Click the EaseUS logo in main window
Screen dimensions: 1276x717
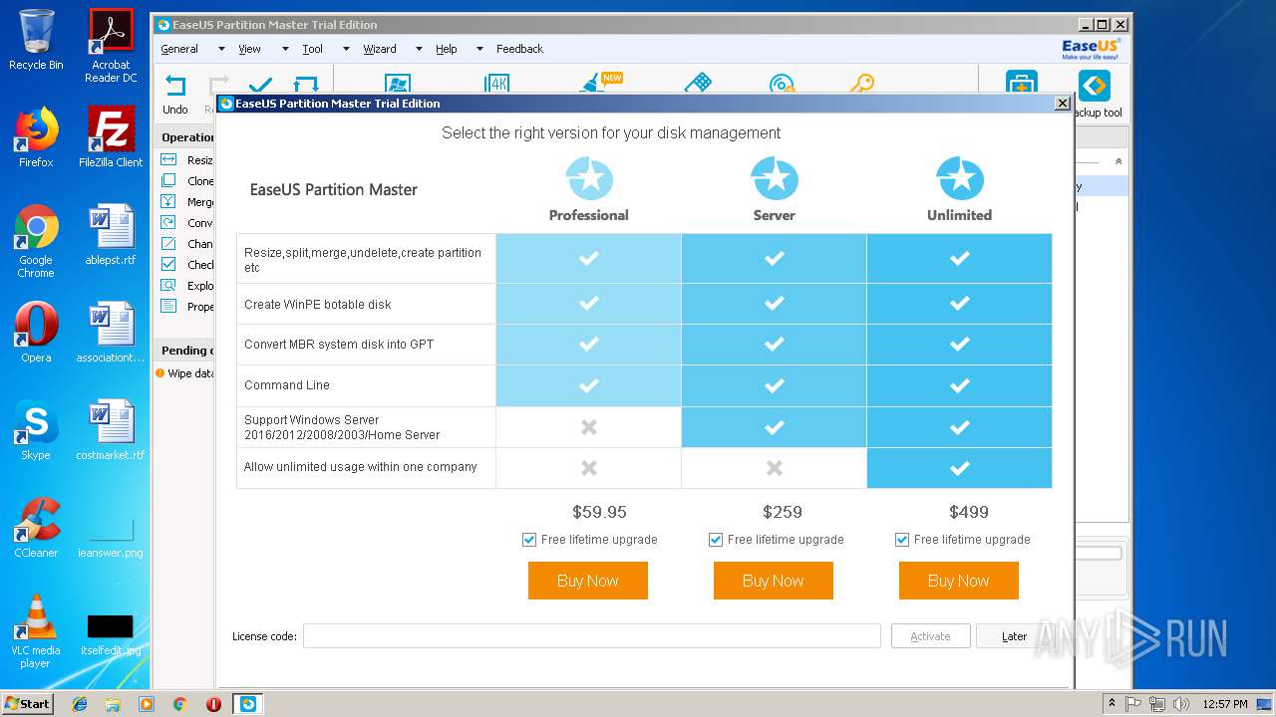coord(1091,49)
